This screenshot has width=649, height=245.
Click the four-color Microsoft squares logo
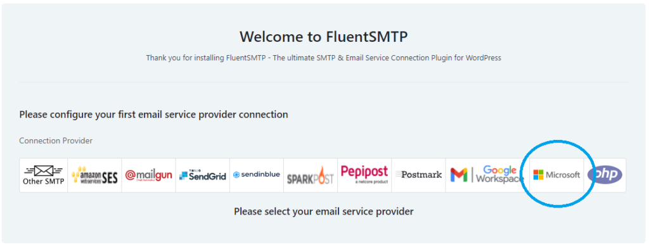coord(538,175)
